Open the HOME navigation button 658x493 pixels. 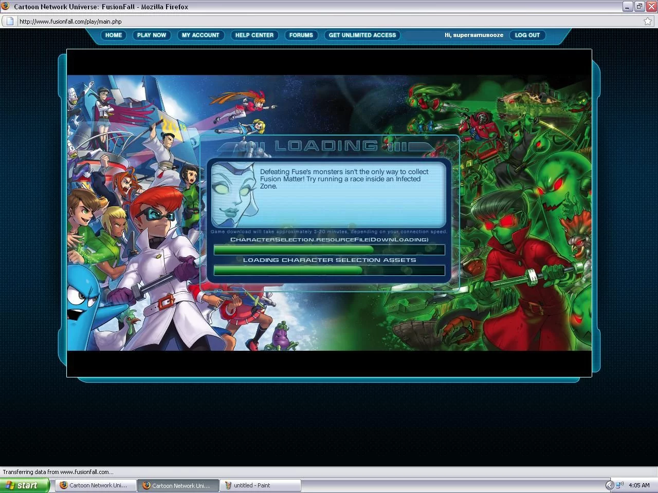tap(114, 35)
